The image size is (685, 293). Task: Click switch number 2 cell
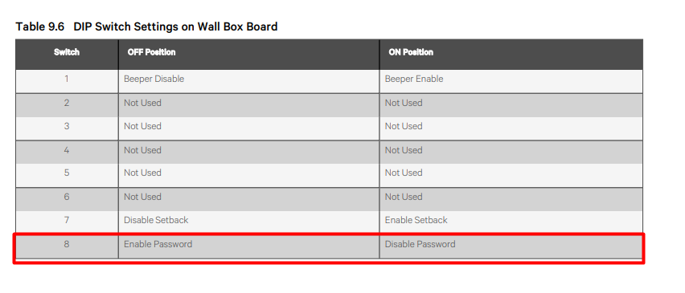pos(67,105)
